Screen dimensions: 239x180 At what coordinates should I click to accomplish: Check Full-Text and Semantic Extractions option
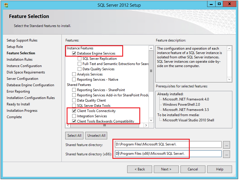click(x=79, y=64)
